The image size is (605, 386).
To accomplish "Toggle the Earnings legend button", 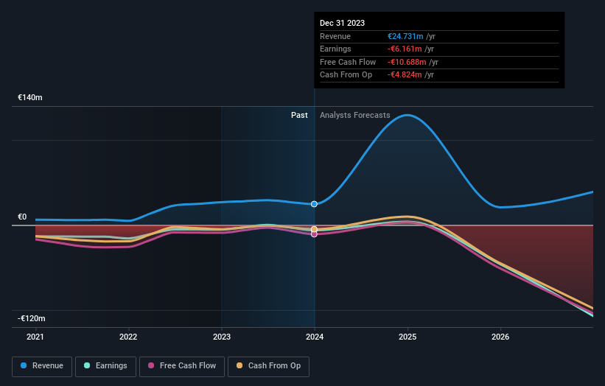I will [105, 366].
